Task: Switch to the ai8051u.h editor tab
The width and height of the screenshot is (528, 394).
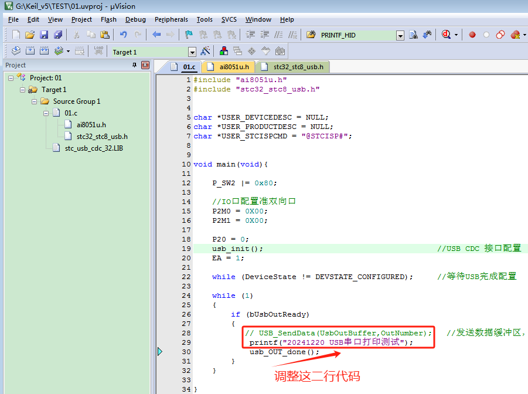Action: (x=229, y=67)
